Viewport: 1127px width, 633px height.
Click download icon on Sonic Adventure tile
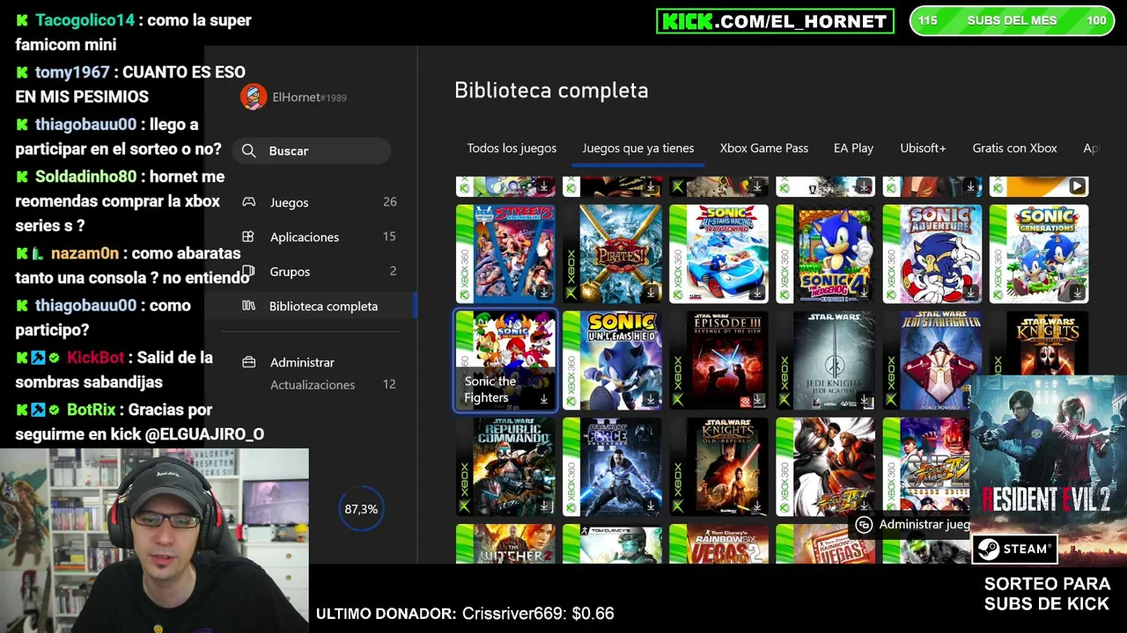(970, 292)
